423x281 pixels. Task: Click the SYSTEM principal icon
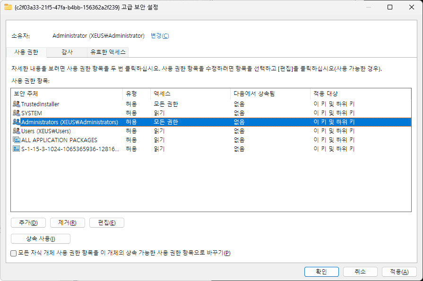(x=17, y=113)
